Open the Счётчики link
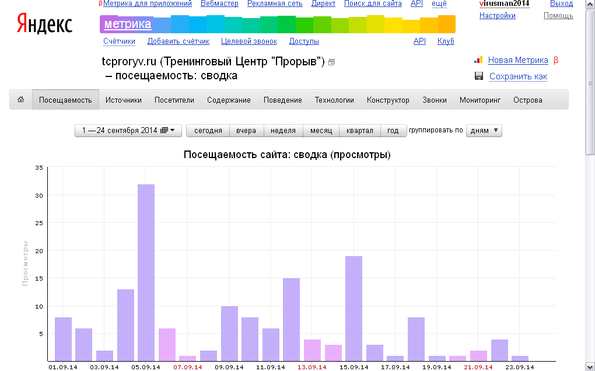The image size is (595, 371). click(119, 41)
